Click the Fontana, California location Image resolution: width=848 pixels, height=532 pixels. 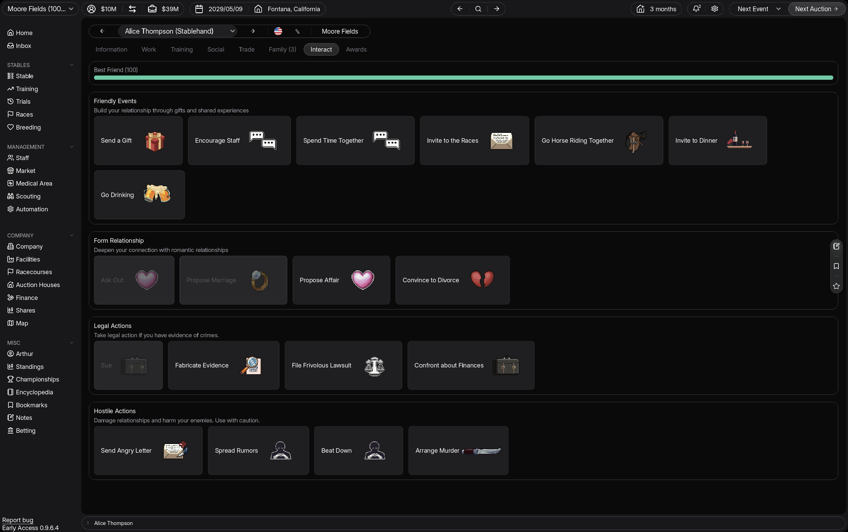[287, 9]
